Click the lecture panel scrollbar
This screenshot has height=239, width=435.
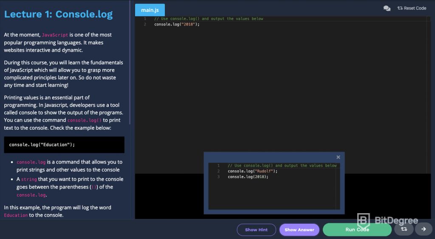pos(130,62)
